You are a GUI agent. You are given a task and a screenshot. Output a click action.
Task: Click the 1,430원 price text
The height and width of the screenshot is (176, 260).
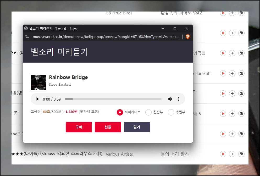coord(71,112)
